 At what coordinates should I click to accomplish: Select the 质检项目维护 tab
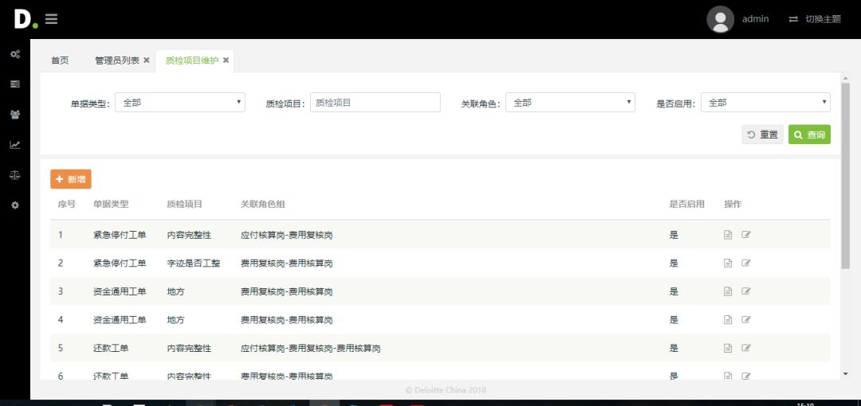pyautogui.click(x=191, y=61)
